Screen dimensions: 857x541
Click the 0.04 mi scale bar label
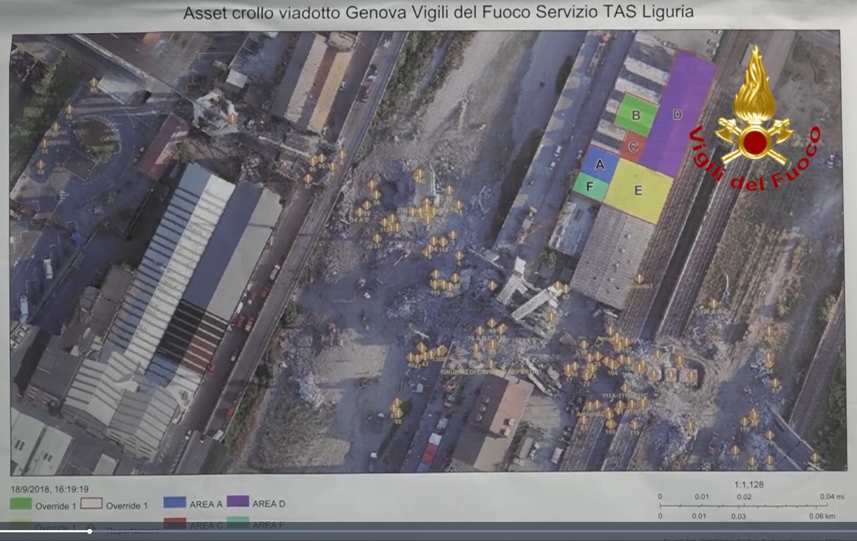click(x=832, y=496)
